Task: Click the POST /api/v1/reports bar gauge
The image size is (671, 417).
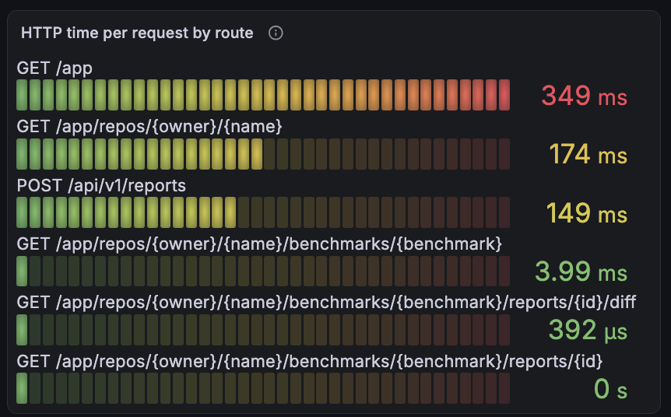Action: coord(263,212)
